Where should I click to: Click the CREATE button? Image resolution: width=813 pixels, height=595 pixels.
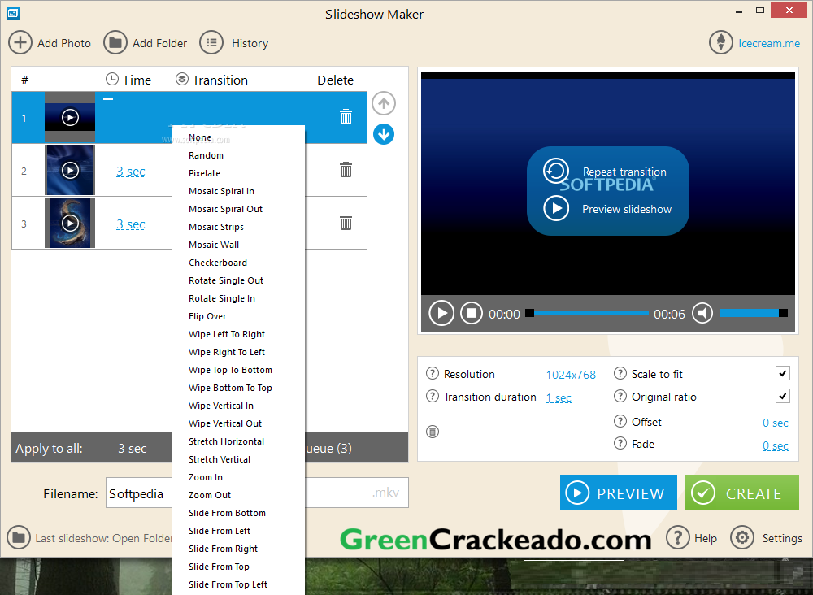click(741, 493)
